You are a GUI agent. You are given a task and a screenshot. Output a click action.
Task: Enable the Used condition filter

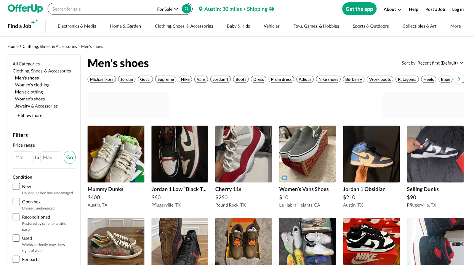[x=16, y=238]
